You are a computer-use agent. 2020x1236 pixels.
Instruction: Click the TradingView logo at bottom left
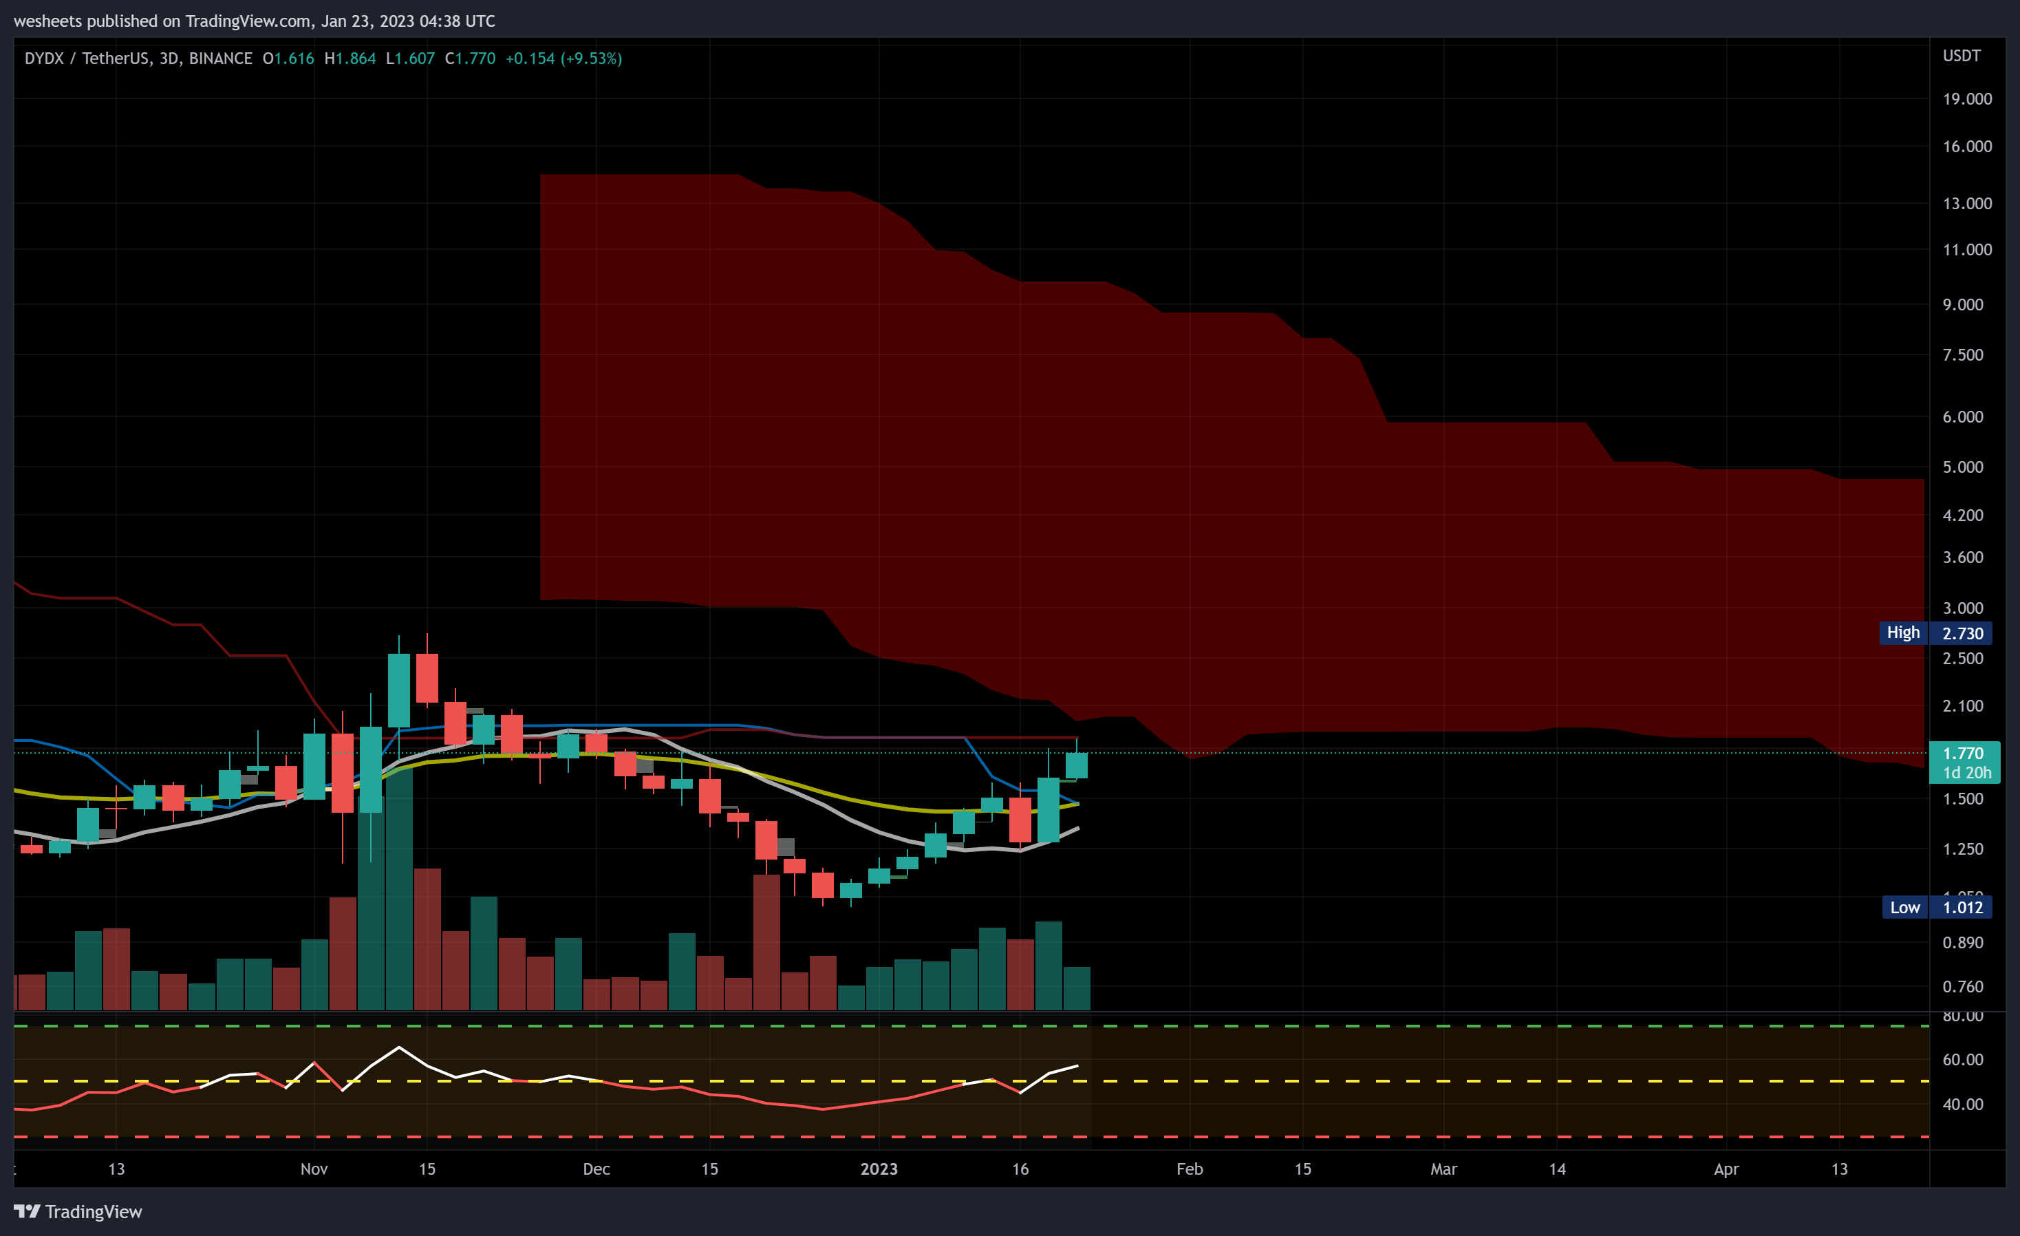click(78, 1211)
